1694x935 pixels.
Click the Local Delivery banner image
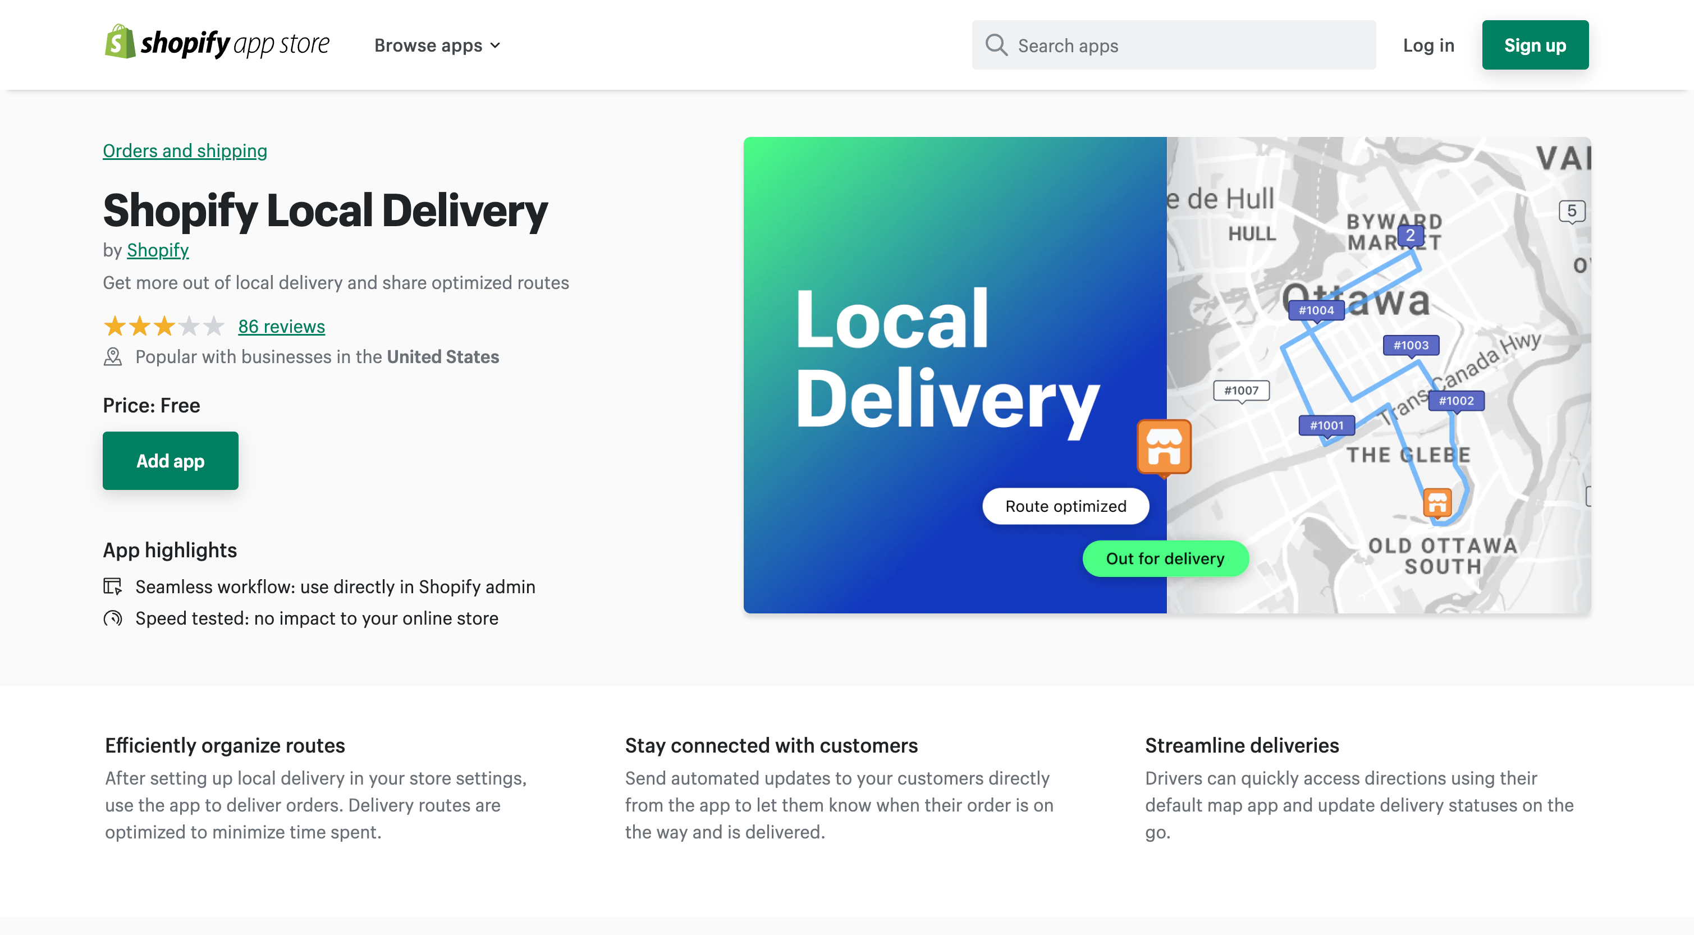1168,375
